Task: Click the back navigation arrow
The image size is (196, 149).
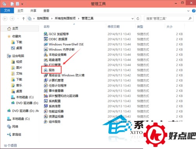Action: click(5, 19)
